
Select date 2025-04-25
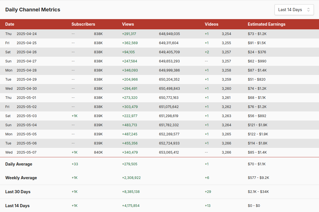[27, 43]
